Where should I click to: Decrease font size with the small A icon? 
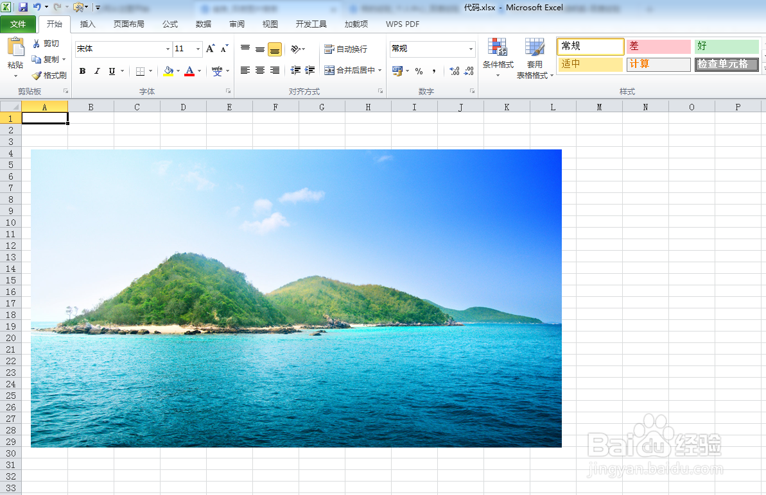(224, 48)
